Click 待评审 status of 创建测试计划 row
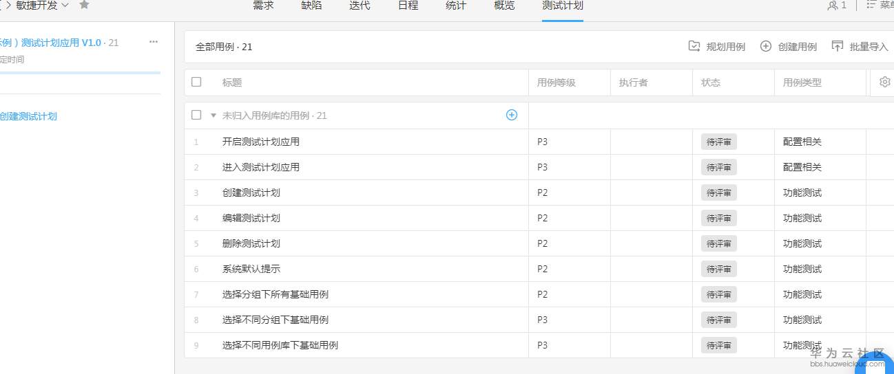The width and height of the screenshot is (894, 374). coord(719,192)
